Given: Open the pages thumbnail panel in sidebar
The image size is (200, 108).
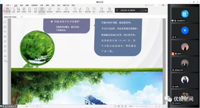Looking at the screenshot, I should point(5,27).
